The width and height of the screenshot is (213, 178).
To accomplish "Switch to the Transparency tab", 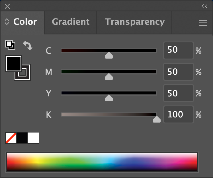I will [134, 22].
